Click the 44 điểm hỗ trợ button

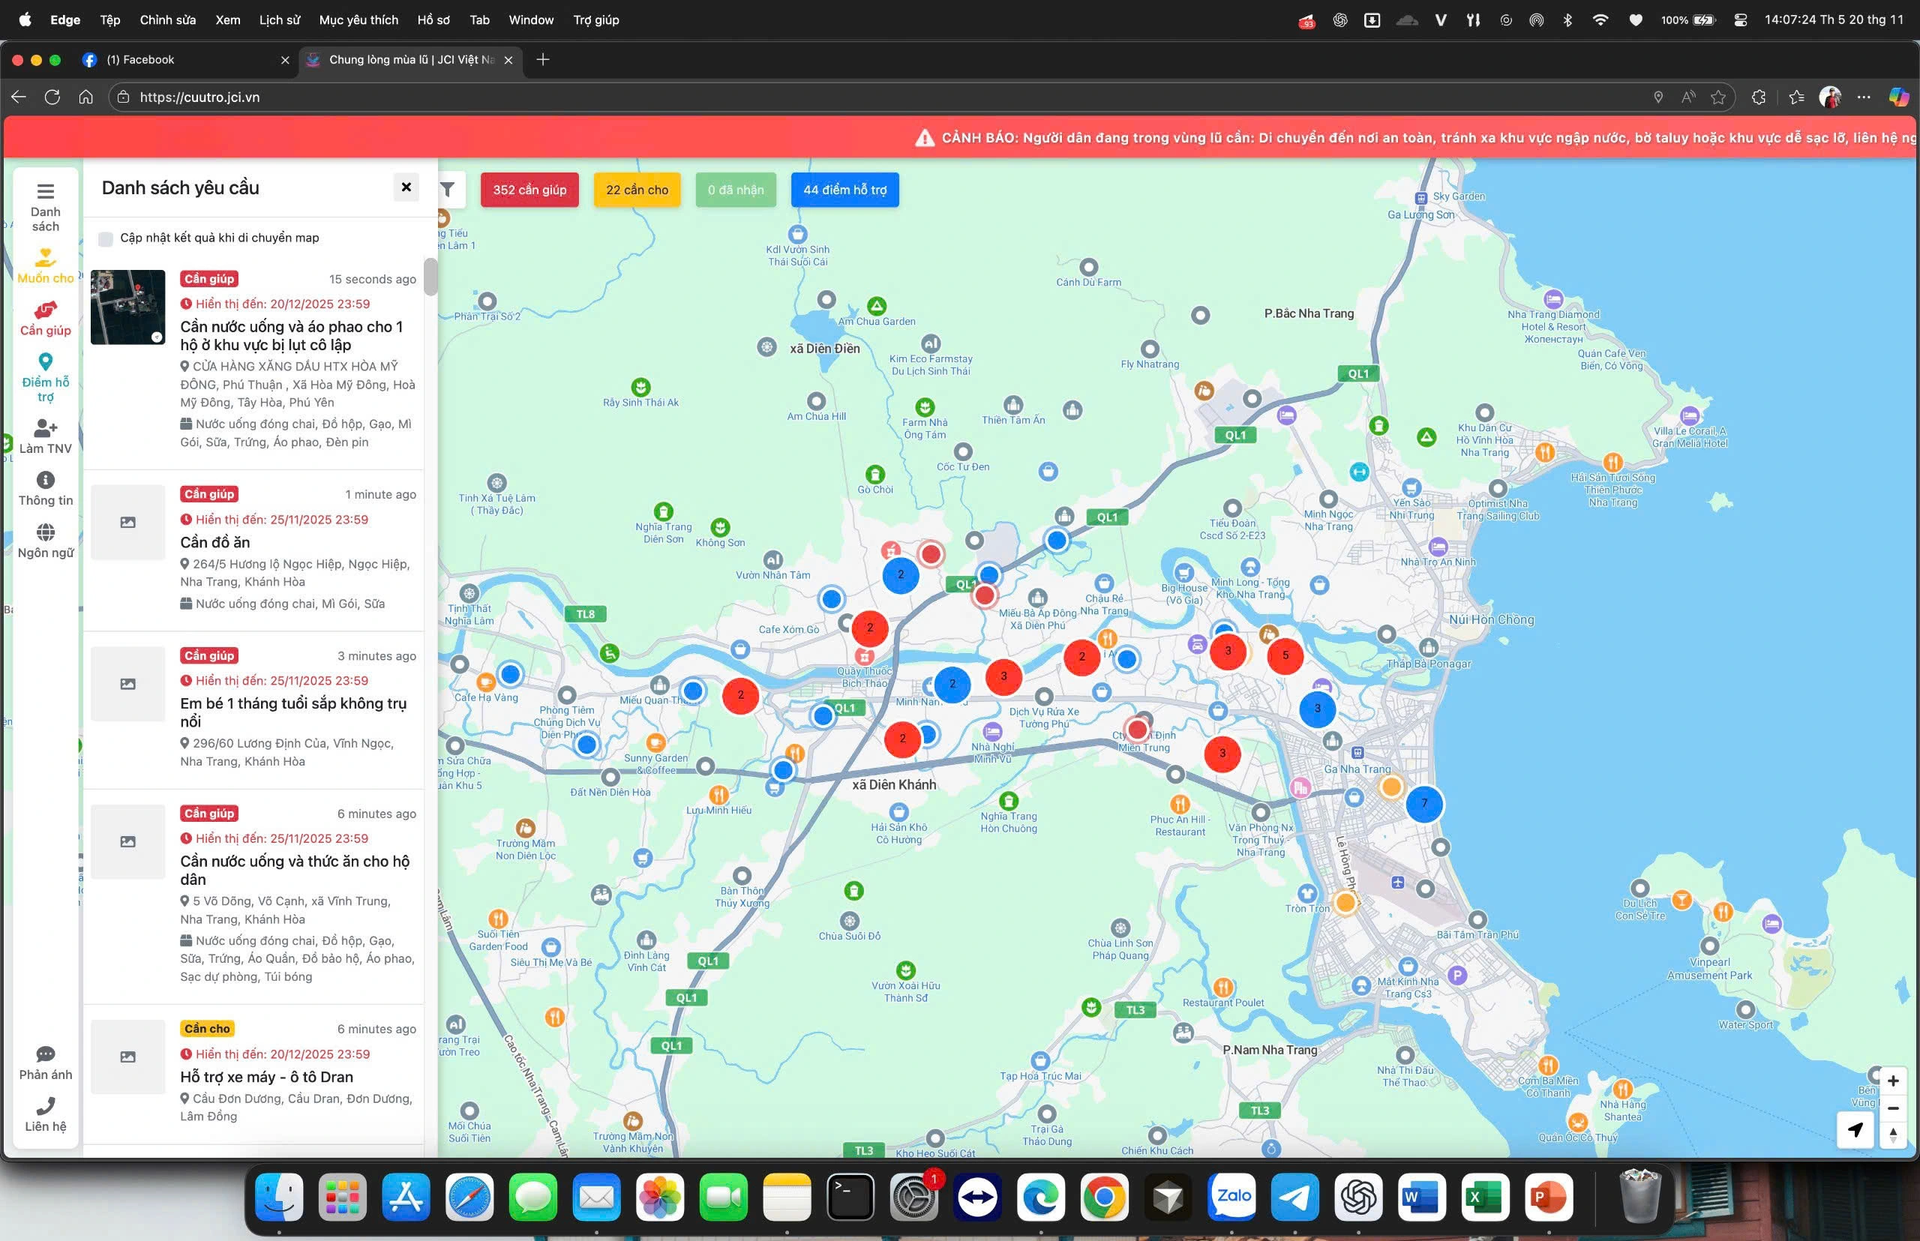click(844, 190)
